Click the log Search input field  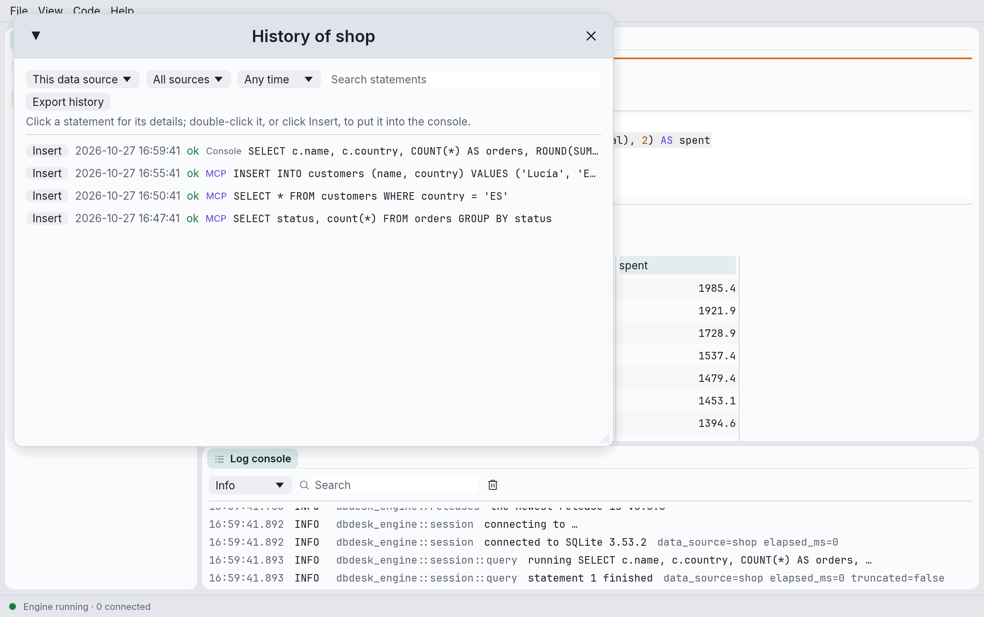click(395, 485)
